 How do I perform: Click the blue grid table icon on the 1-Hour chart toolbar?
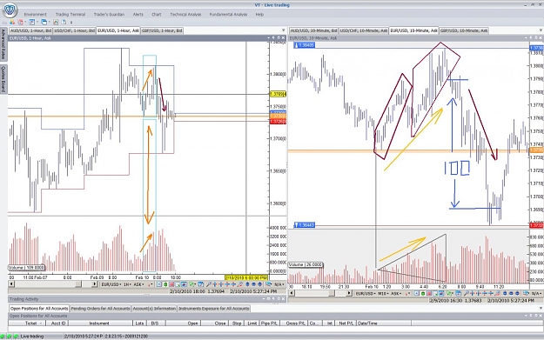coord(200,284)
